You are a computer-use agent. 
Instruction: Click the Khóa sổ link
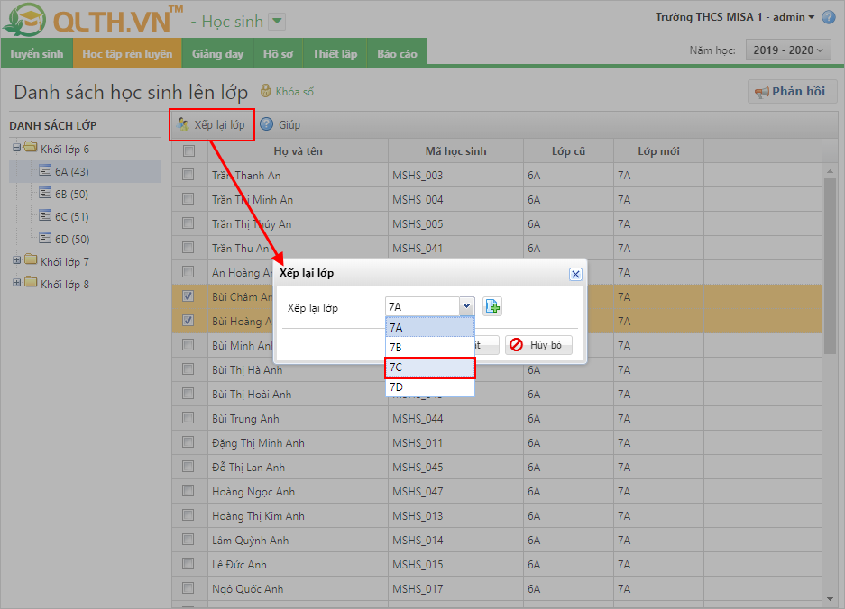pyautogui.click(x=294, y=92)
